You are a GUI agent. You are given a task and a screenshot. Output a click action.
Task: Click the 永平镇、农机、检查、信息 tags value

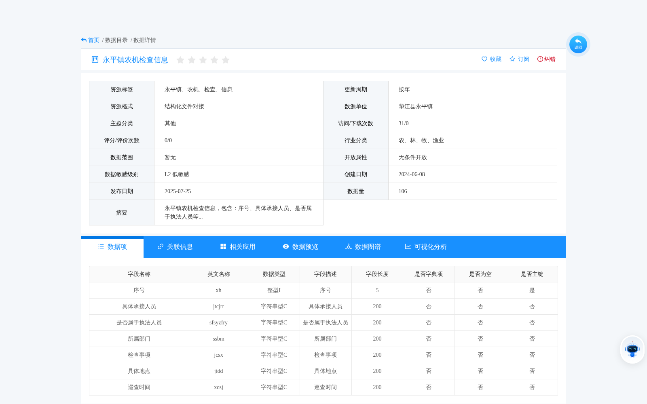pos(199,90)
